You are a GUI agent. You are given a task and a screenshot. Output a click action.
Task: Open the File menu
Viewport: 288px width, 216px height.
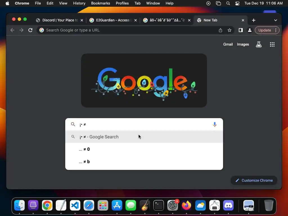38,3
